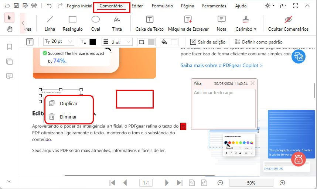
Task: Select the Máquina de Escrever tool
Action: click(188, 24)
